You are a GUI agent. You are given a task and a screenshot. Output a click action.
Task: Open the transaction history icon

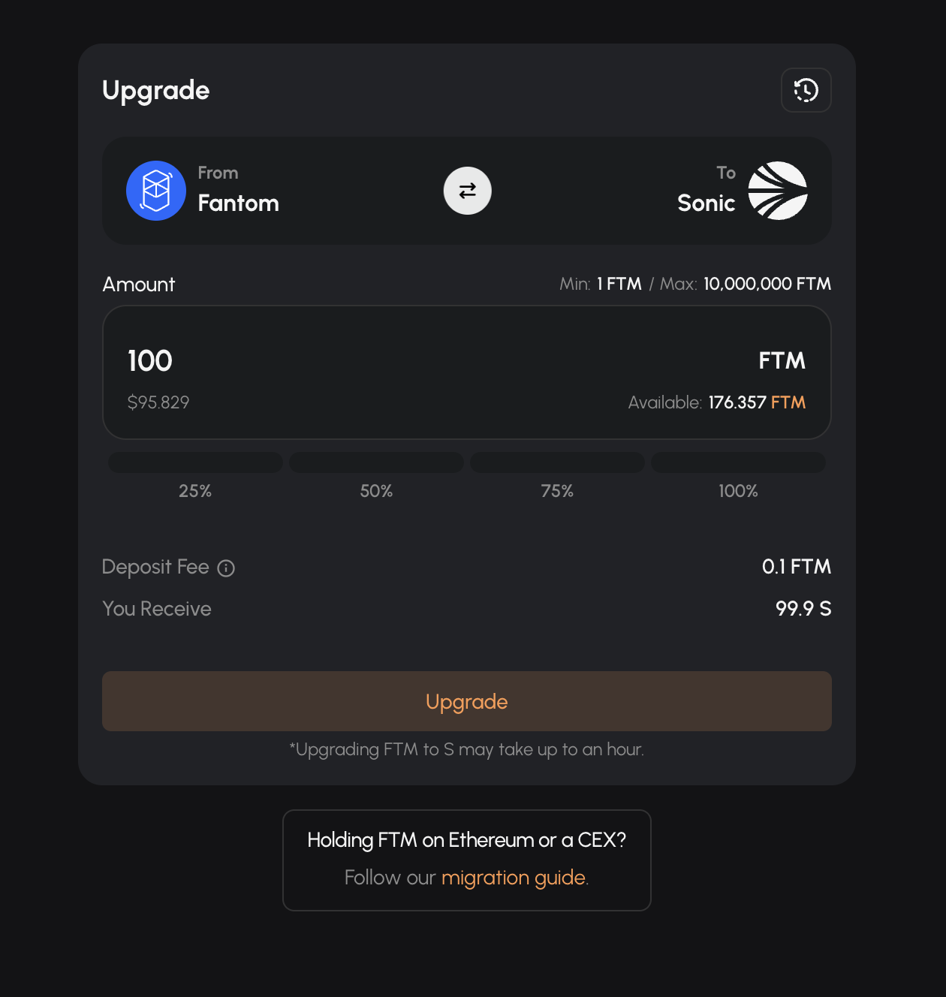pyautogui.click(x=806, y=90)
